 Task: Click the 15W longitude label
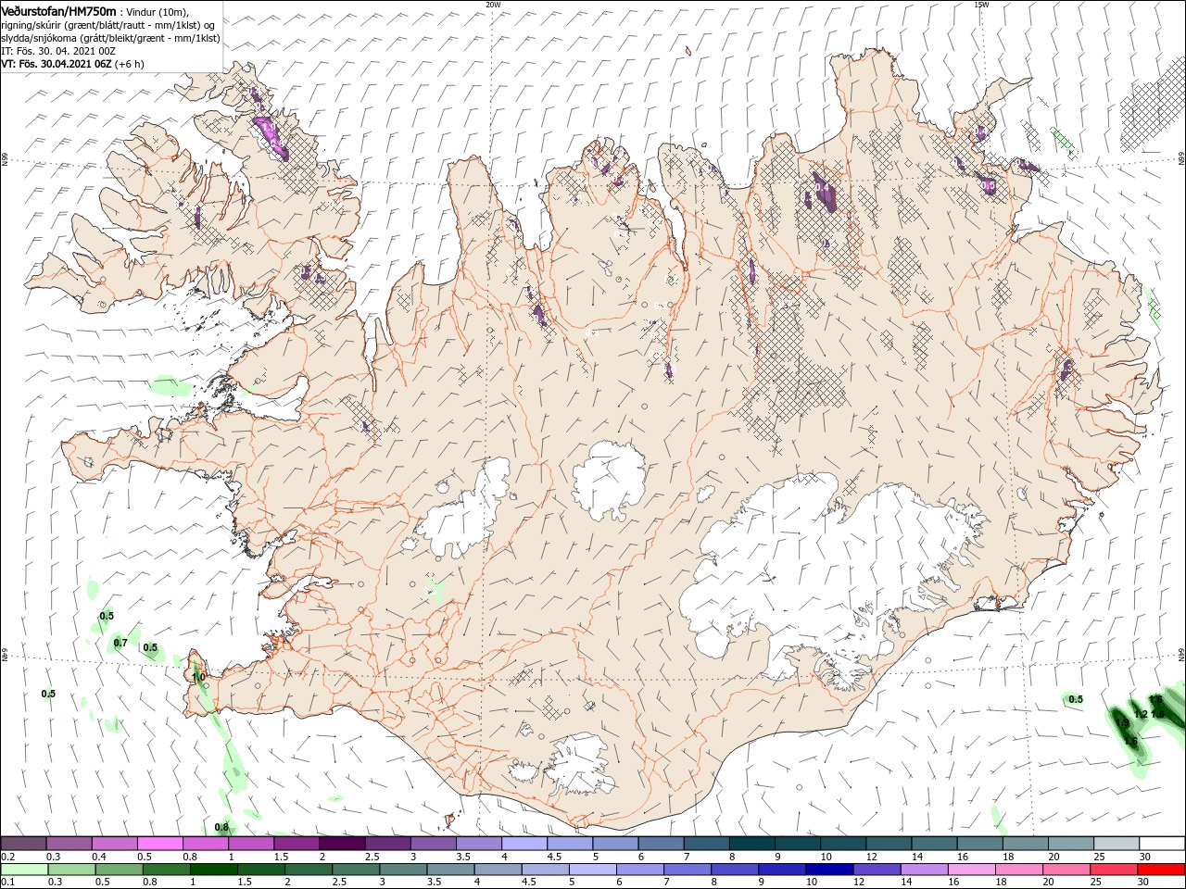point(980,5)
